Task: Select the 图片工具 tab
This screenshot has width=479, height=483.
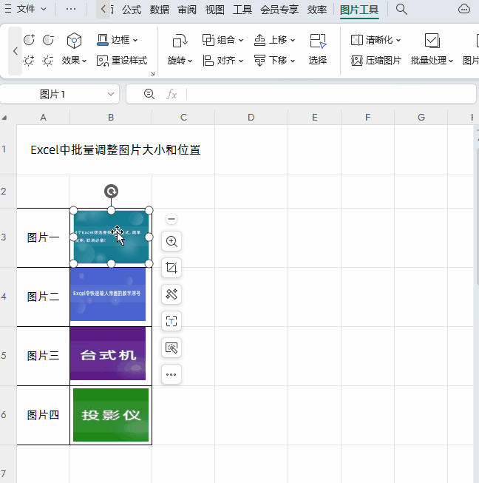Action: [359, 10]
